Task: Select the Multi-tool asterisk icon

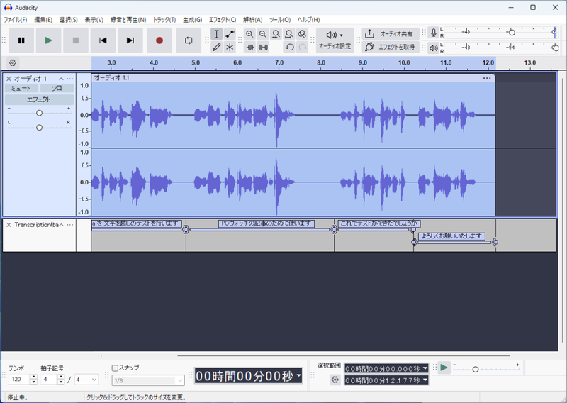Action: (230, 47)
